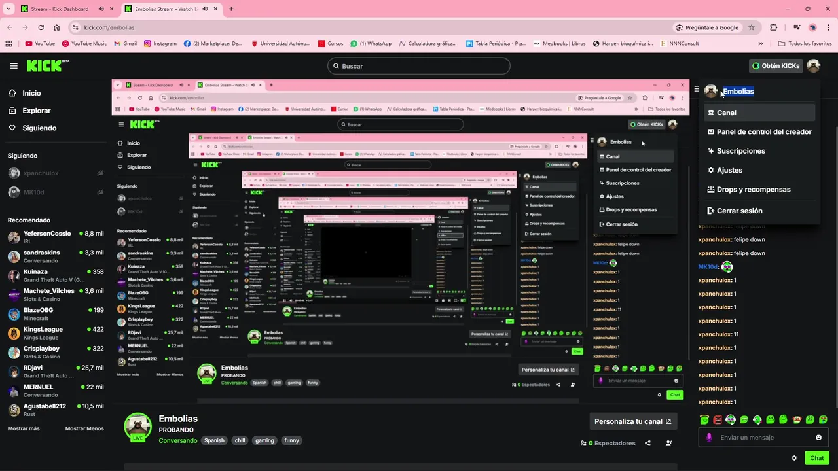Send message with green Chat button
838x471 pixels.
[x=816, y=458]
